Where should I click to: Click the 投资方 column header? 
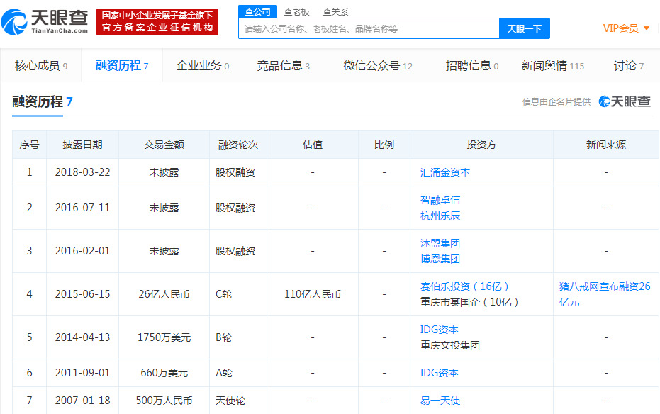click(x=481, y=145)
